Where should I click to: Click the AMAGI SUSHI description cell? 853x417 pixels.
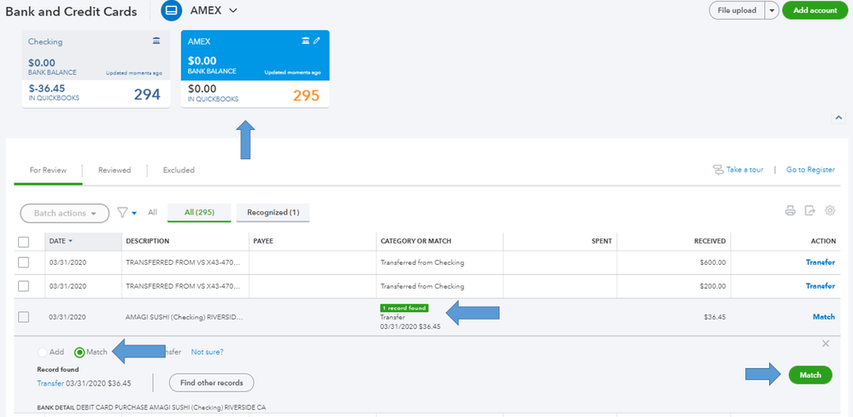[x=185, y=317]
